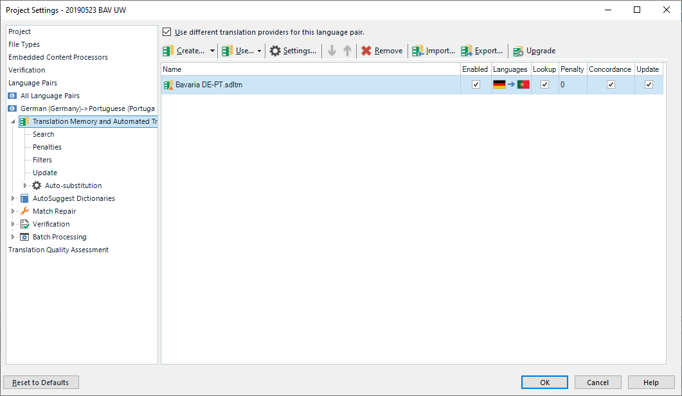
Task: Open Update settings in the tree
Action: [x=45, y=173]
